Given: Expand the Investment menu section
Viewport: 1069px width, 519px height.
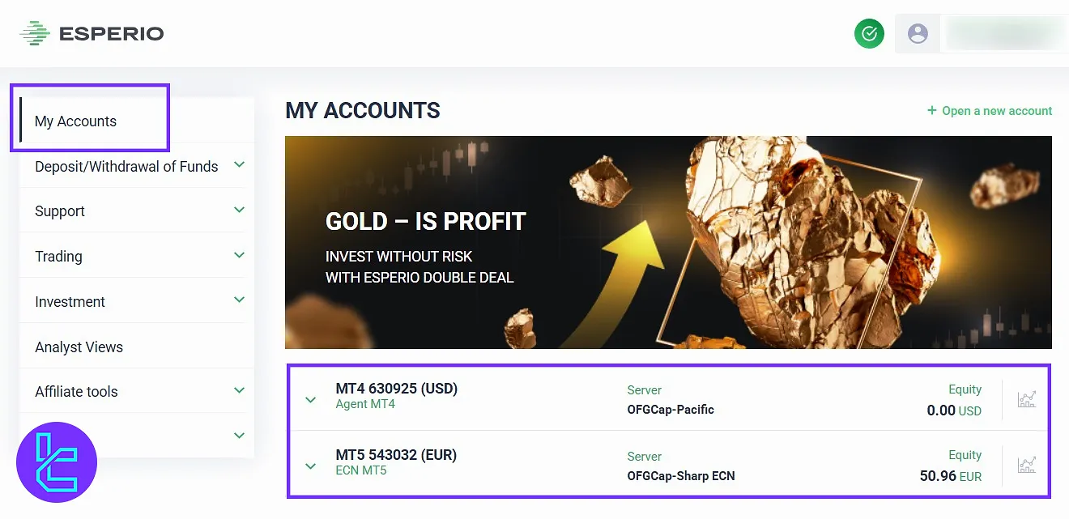Looking at the screenshot, I should click(x=239, y=300).
